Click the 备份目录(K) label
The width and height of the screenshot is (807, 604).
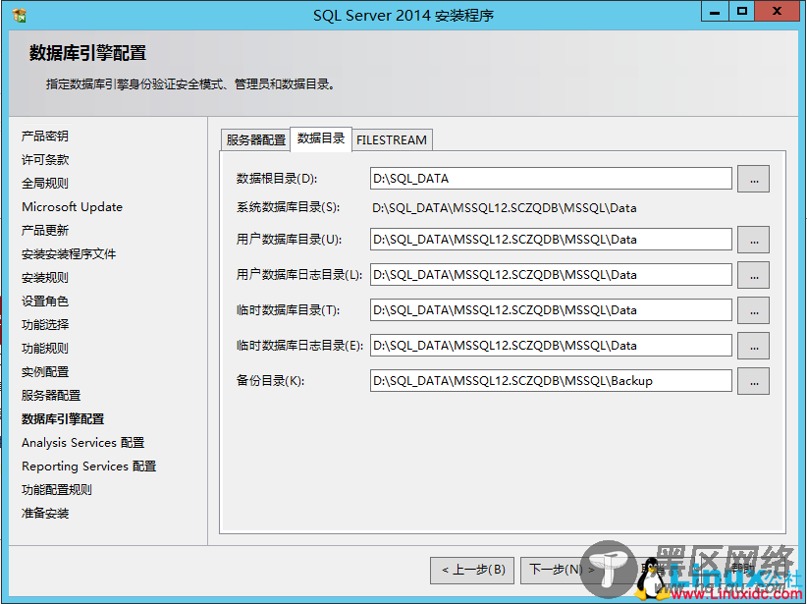coord(270,381)
